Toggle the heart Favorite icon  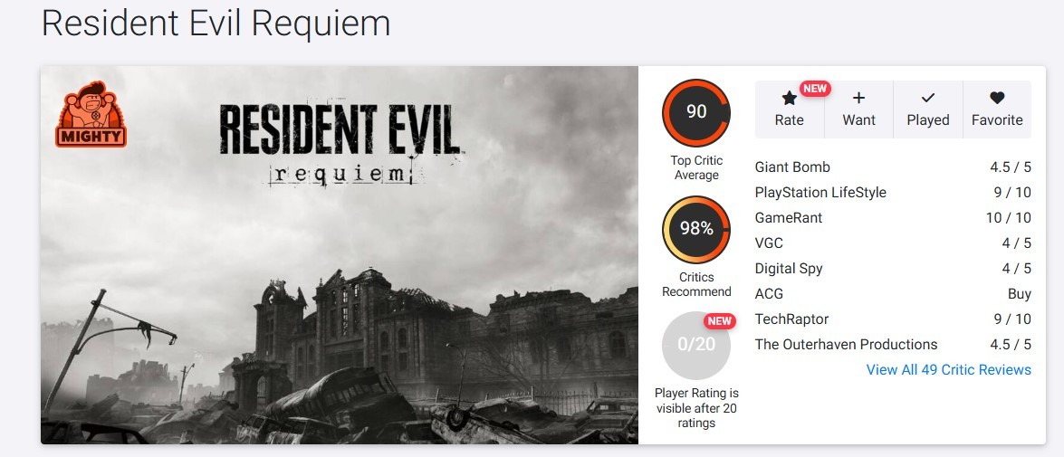pyautogui.click(x=997, y=99)
